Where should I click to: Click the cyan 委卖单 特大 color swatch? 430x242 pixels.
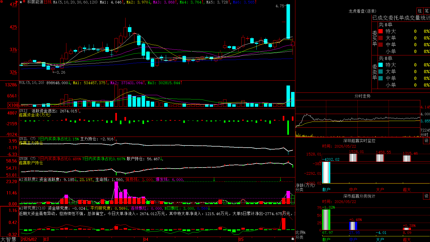[x=381, y=65]
